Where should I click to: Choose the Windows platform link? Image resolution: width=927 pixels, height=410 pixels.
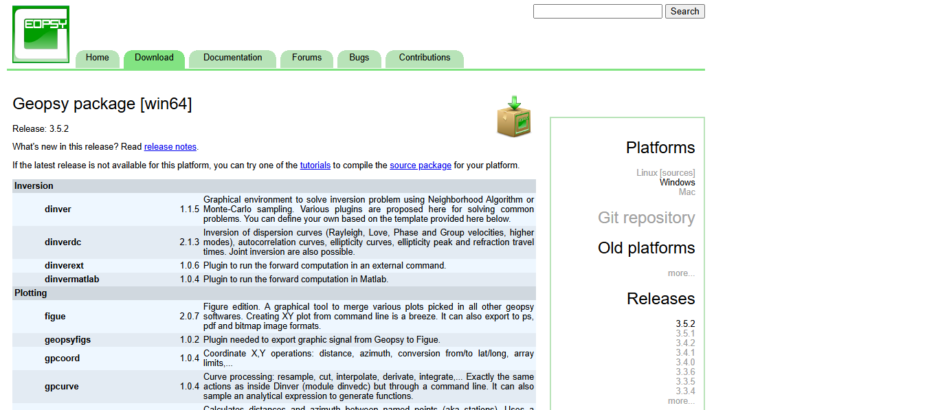(x=678, y=183)
